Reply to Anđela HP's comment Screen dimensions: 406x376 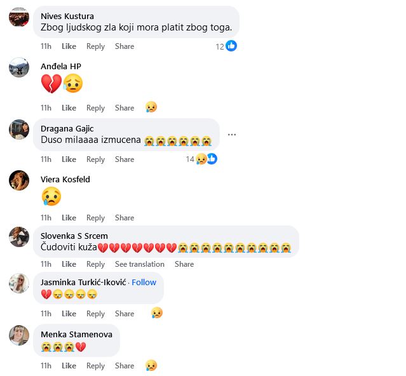[x=95, y=108]
